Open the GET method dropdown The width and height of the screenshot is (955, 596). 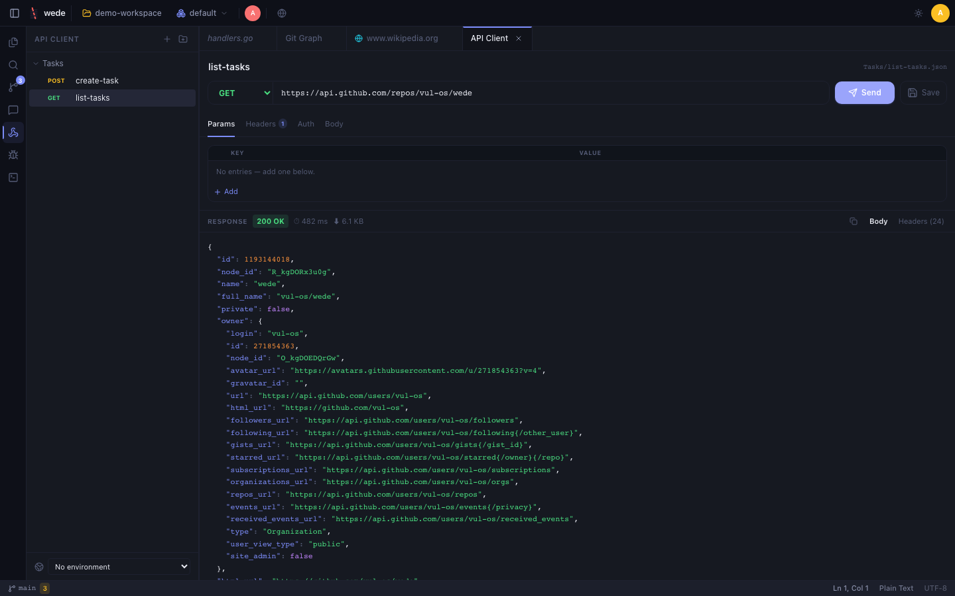pyautogui.click(x=241, y=93)
